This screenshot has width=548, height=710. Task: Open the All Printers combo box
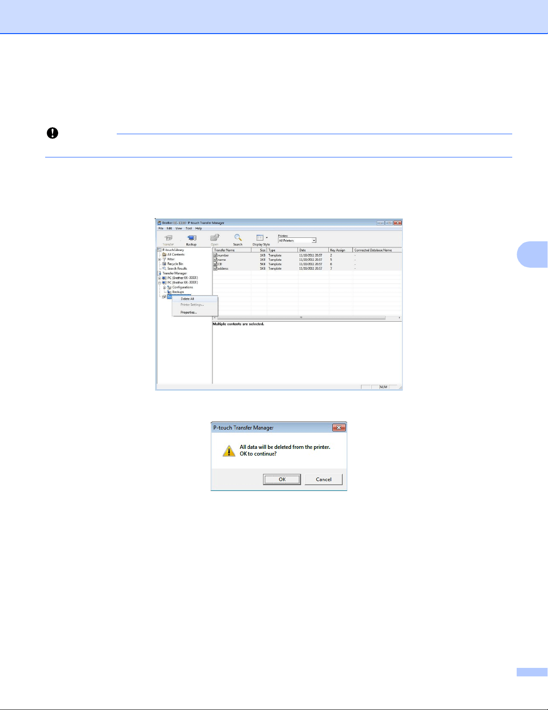click(297, 241)
